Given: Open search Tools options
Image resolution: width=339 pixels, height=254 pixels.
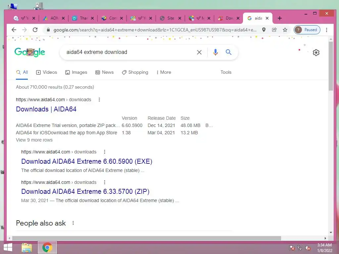Looking at the screenshot, I should (226, 72).
